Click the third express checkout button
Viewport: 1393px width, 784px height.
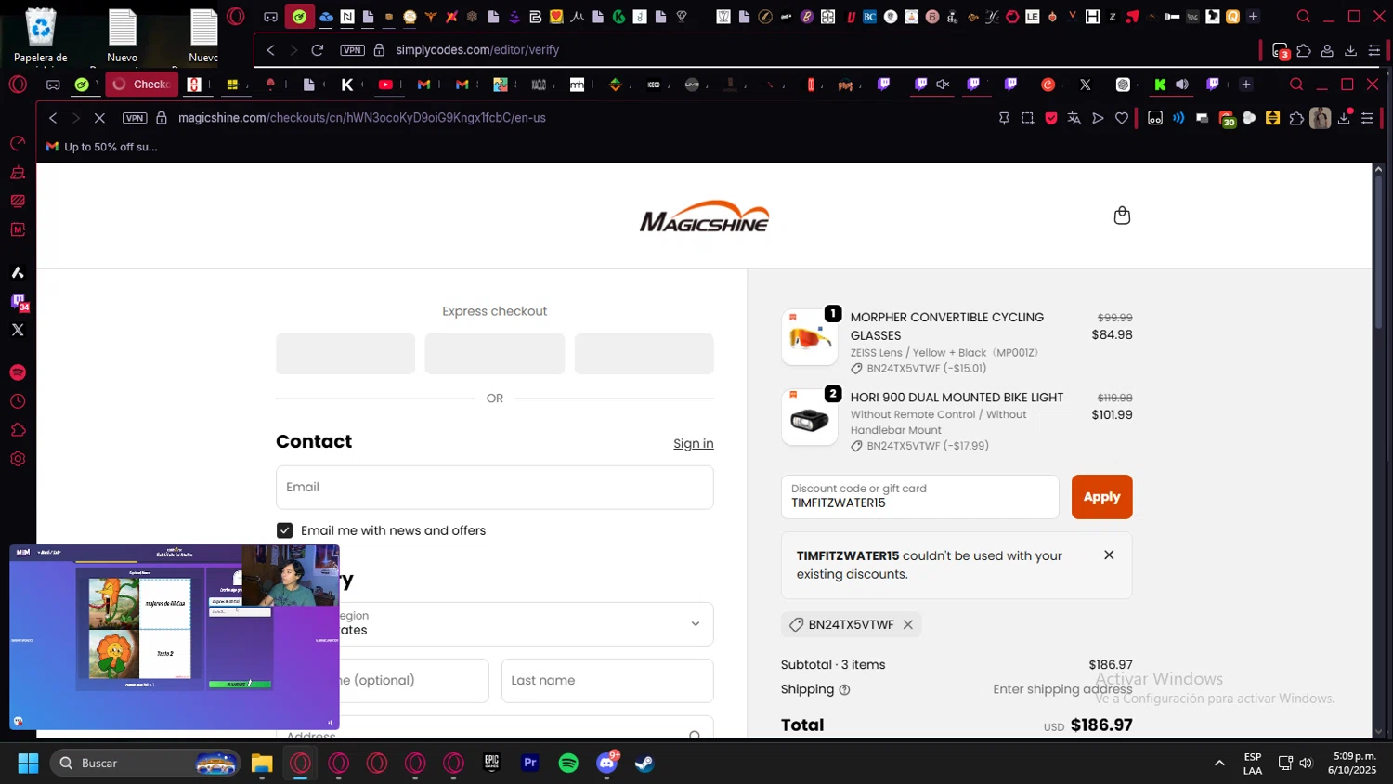[x=644, y=354]
